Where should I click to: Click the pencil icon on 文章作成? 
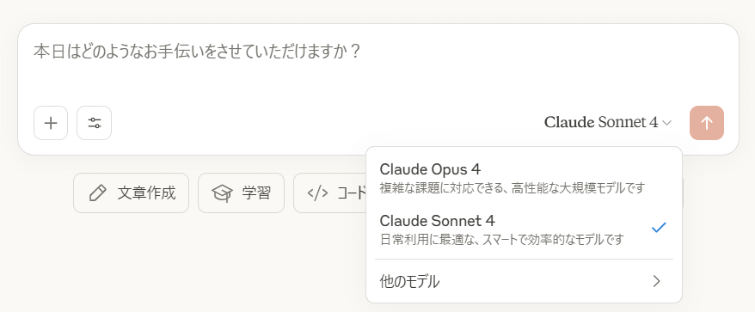click(98, 193)
